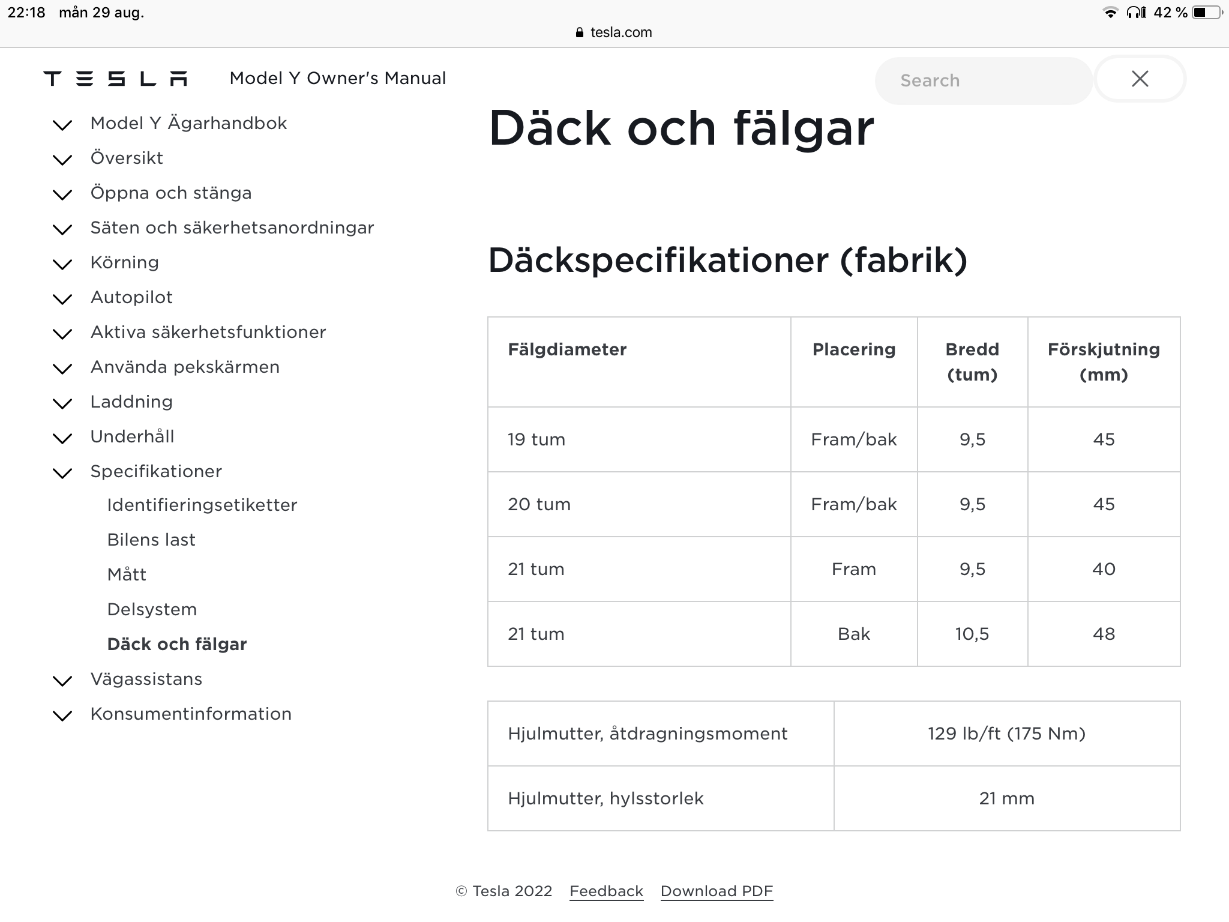Tap the Wi-Fi status icon
Screen dimensions: 1229x922
(1111, 13)
